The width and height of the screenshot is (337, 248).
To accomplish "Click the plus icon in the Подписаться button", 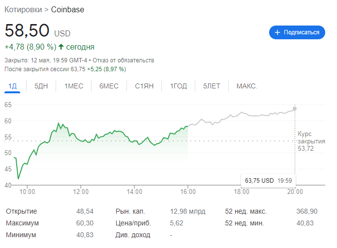I will 277,32.
